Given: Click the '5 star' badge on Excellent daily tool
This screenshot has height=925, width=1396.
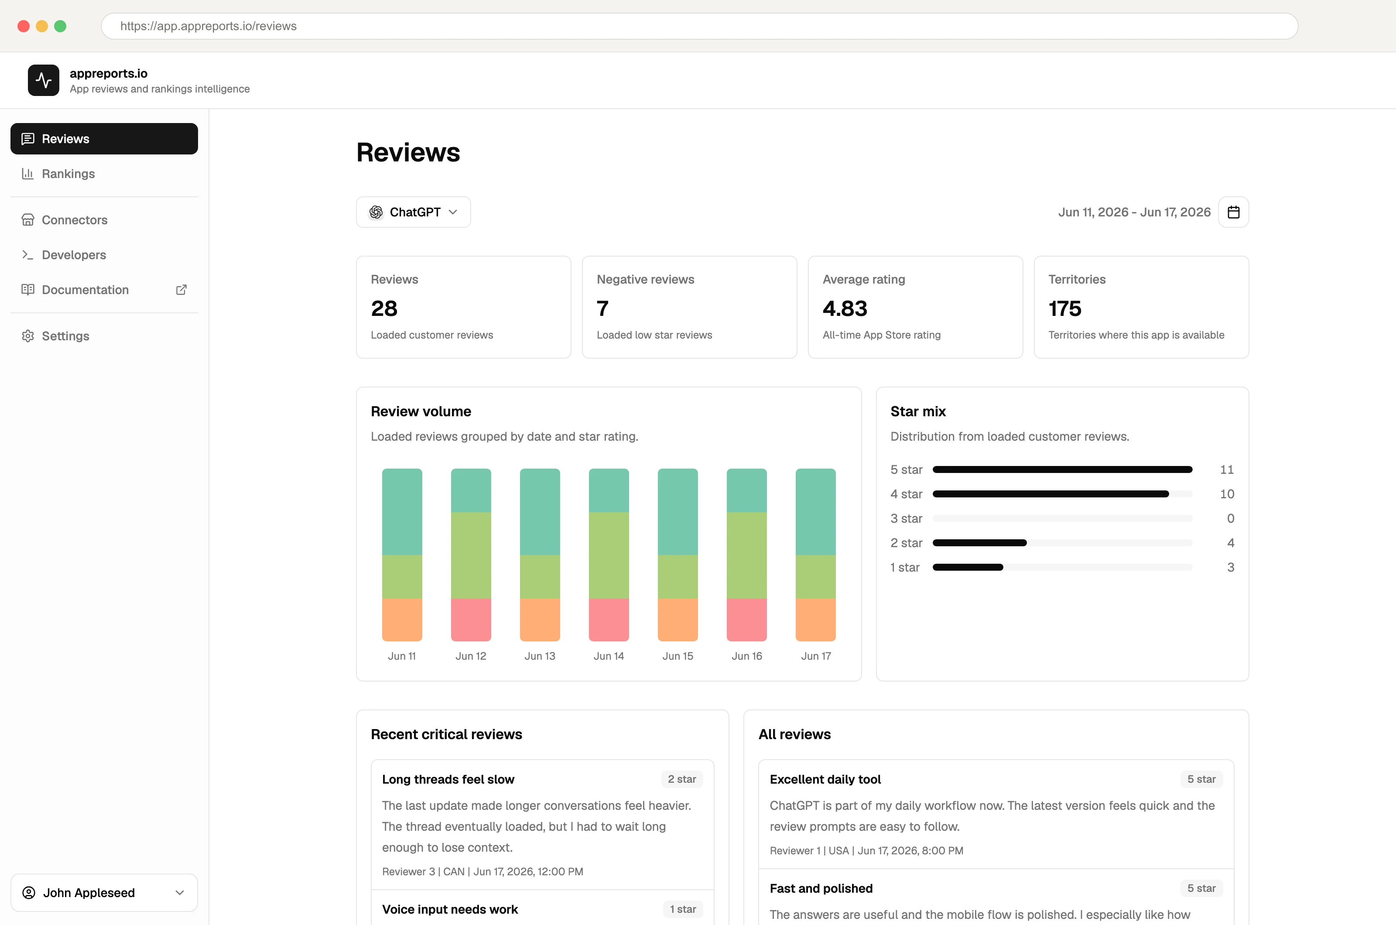Looking at the screenshot, I should point(1201,779).
